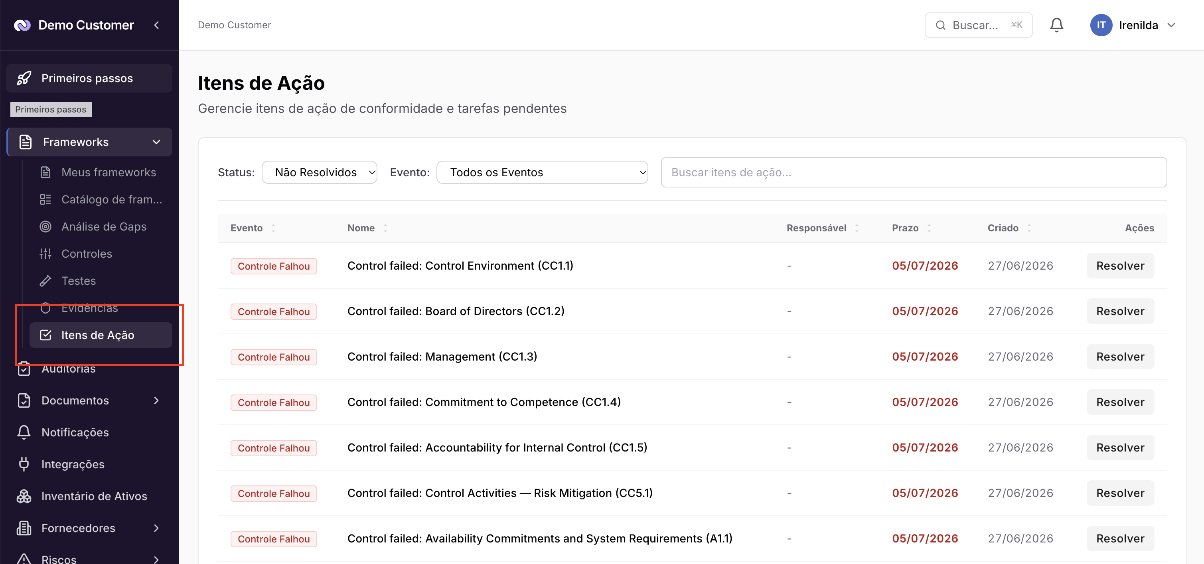Click the Documentos file icon
Viewport: 1204px width, 564px height.
click(24, 400)
